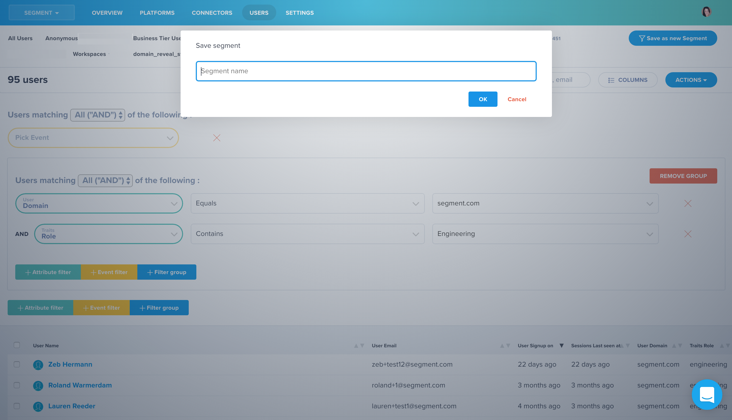Image resolution: width=732 pixels, height=420 pixels.
Task: Click Zeb Hermann's avatar icon
Action: pyautogui.click(x=38, y=365)
